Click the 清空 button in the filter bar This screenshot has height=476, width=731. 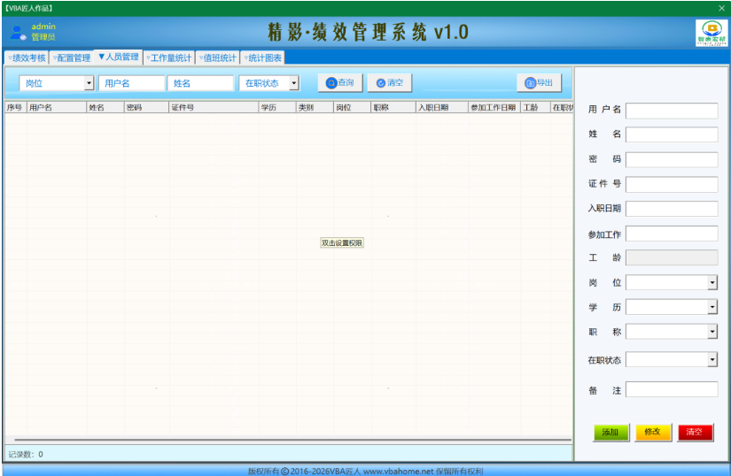tap(390, 83)
